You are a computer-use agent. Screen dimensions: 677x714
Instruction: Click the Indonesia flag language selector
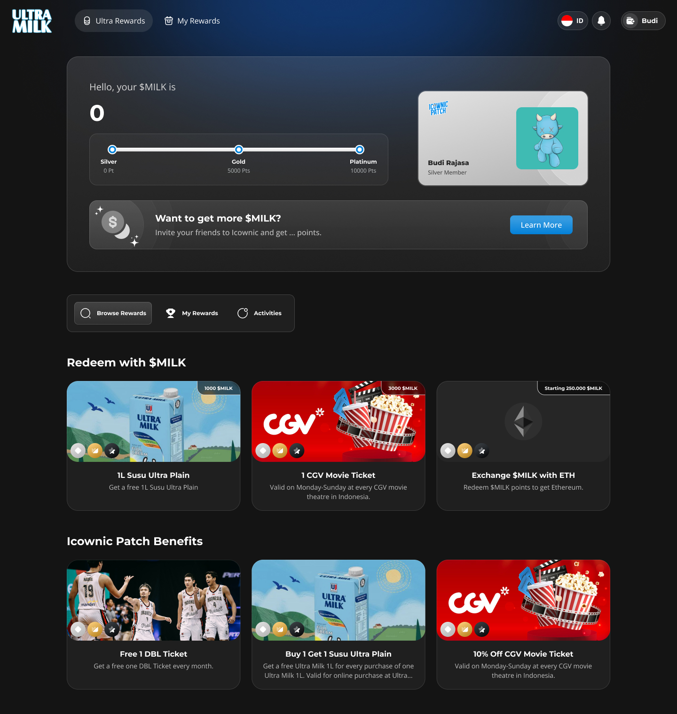click(x=572, y=21)
